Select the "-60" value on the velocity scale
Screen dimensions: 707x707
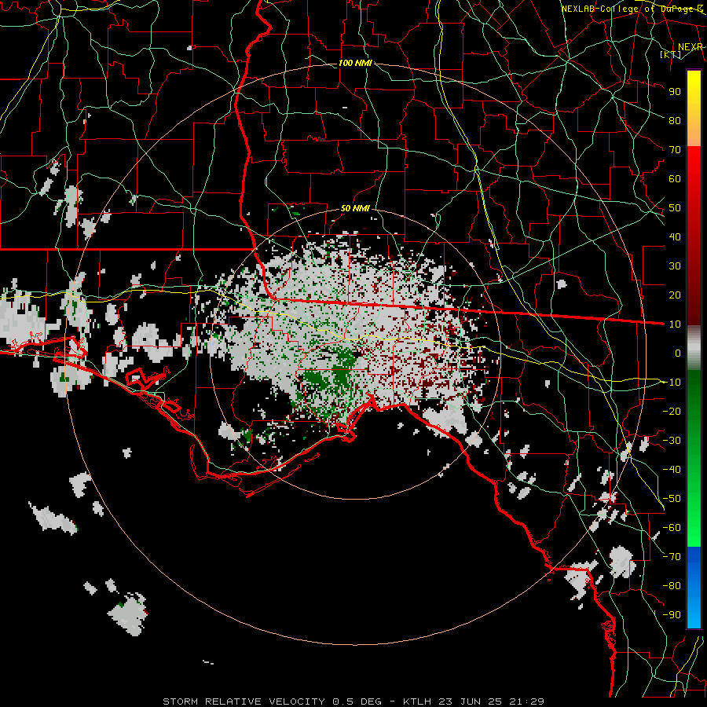pyautogui.click(x=672, y=528)
